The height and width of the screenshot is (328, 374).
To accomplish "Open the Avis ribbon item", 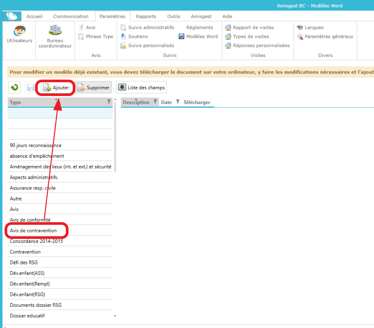I will click(87, 28).
